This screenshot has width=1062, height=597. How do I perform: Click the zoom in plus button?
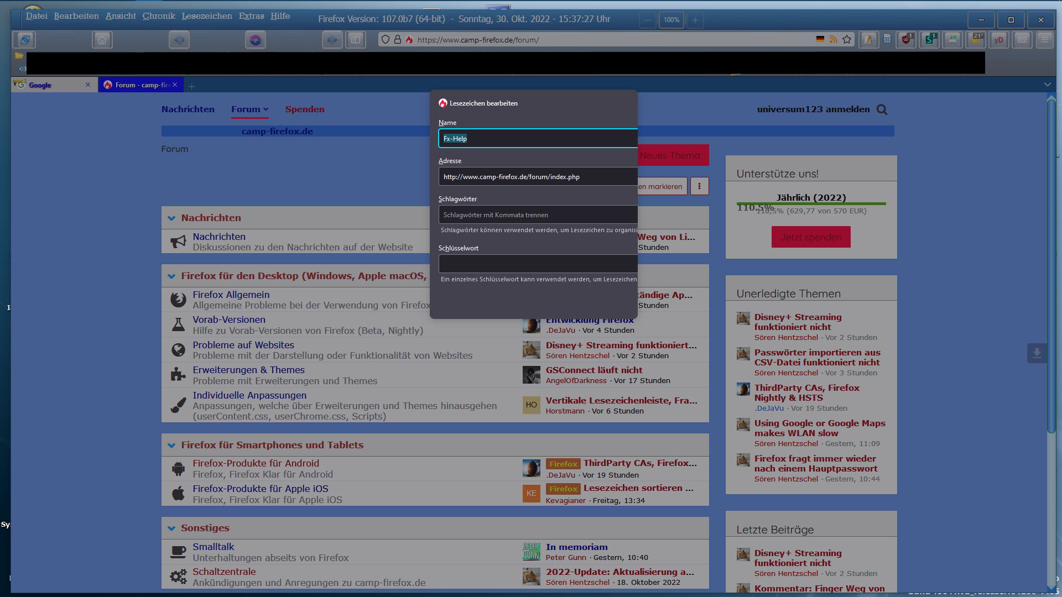[695, 20]
